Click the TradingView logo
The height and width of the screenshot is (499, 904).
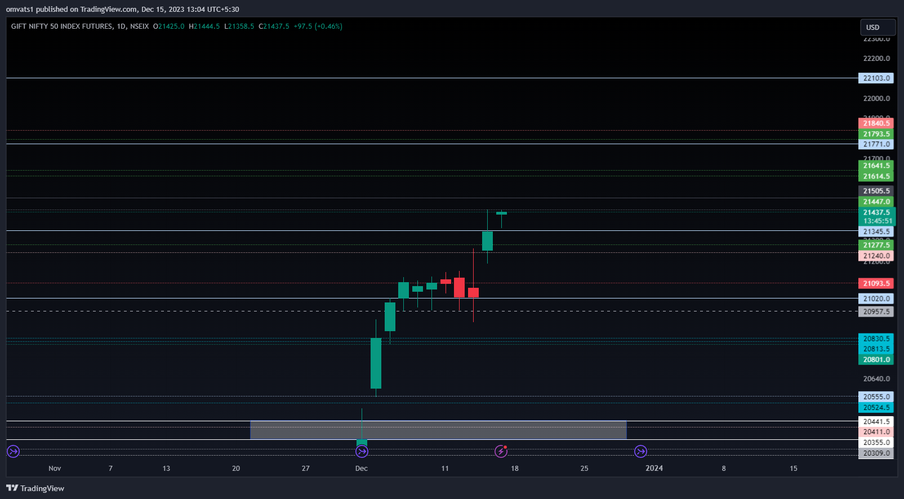(x=35, y=488)
